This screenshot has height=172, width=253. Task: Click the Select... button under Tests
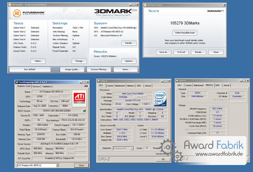pyautogui.click(x=38, y=61)
